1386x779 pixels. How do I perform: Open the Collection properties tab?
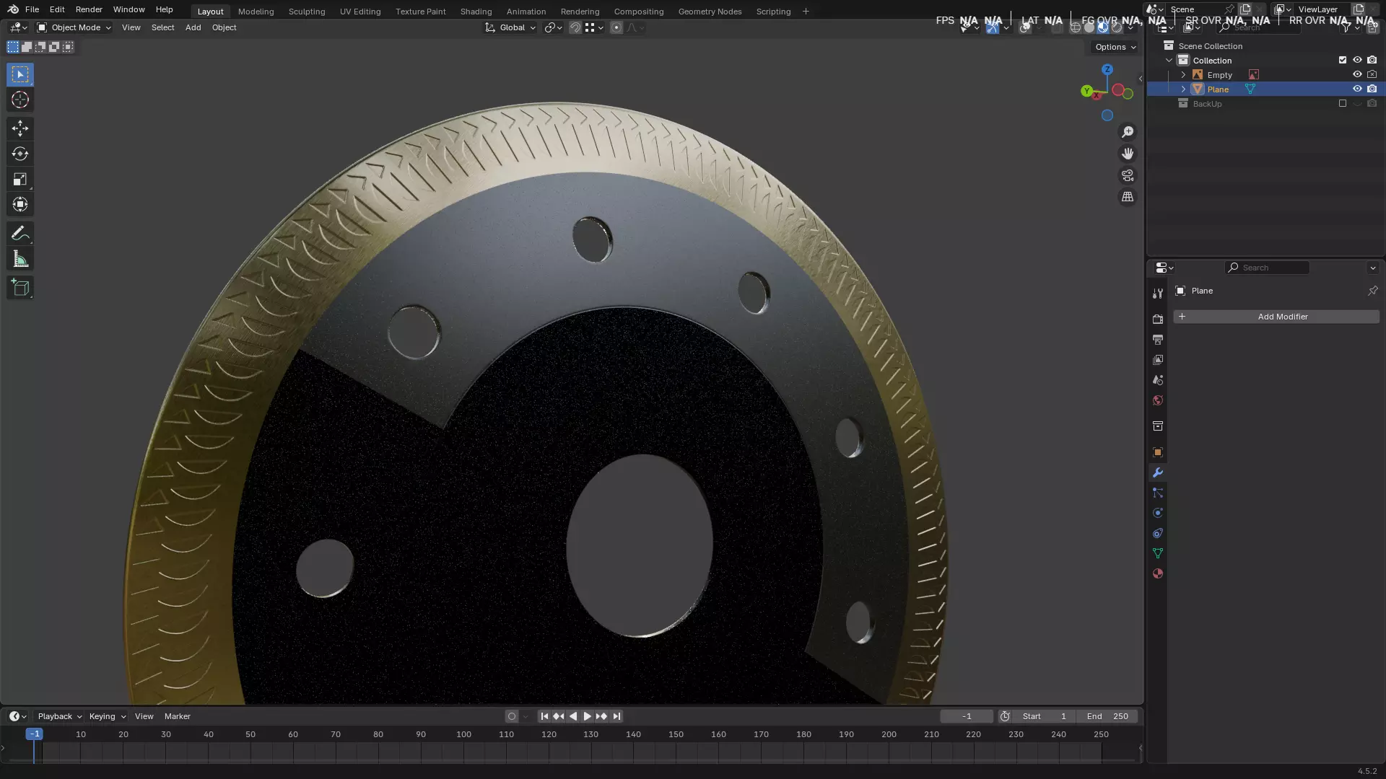1158,426
